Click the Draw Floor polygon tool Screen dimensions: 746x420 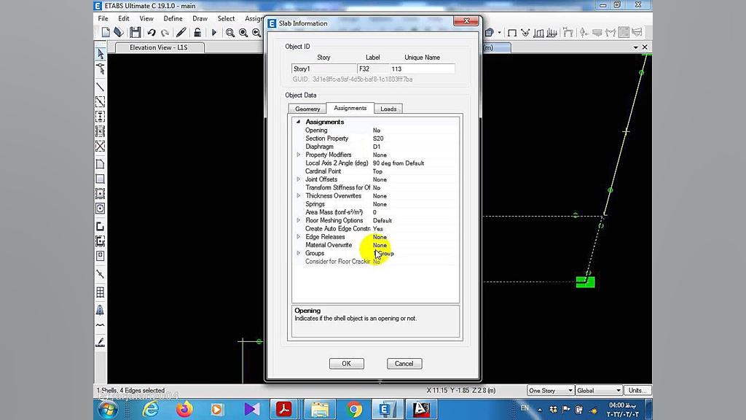101,164
